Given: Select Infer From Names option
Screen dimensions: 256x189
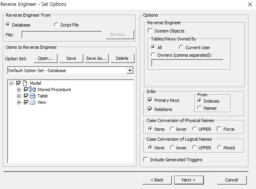Looking at the screenshot, I should click(199, 108).
